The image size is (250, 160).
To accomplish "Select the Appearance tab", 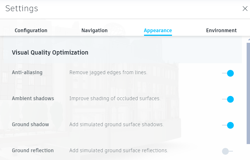I will tap(158, 30).
